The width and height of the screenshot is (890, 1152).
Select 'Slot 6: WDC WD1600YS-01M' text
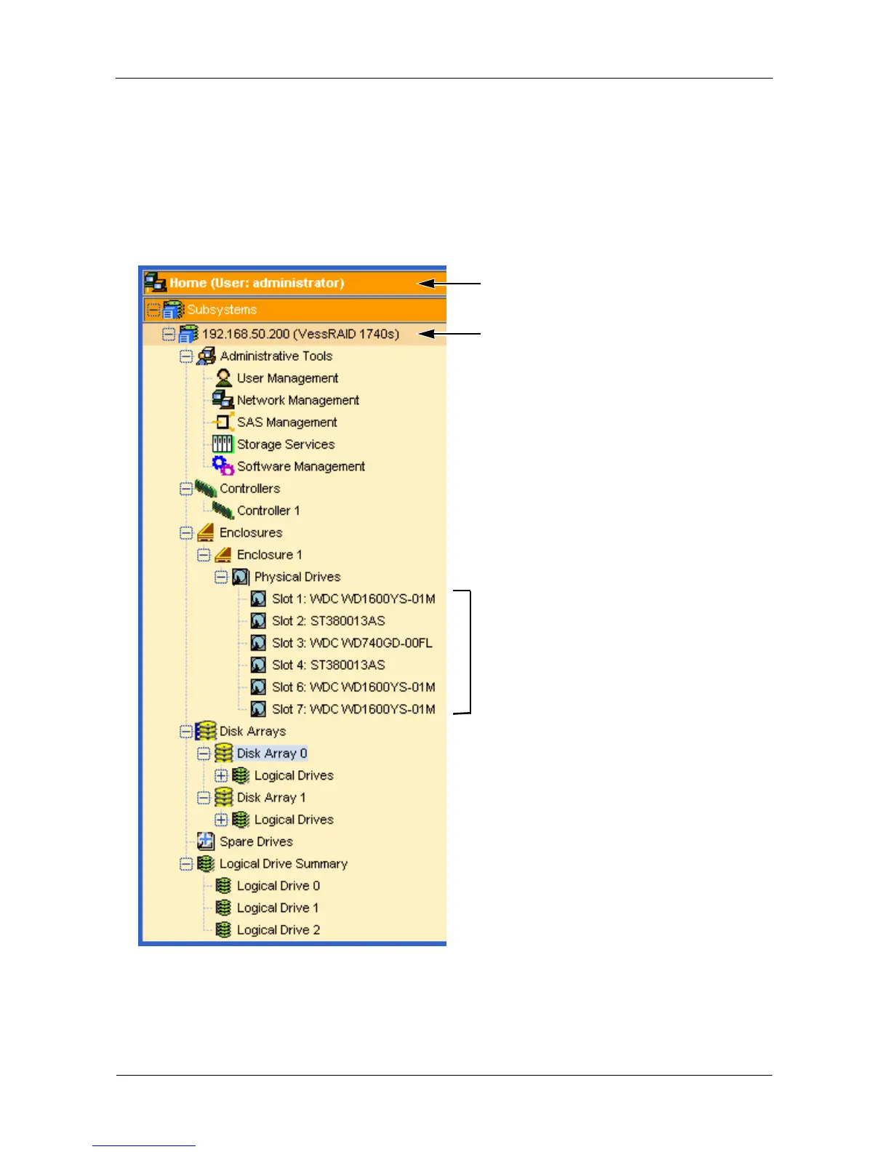pyautogui.click(x=354, y=687)
